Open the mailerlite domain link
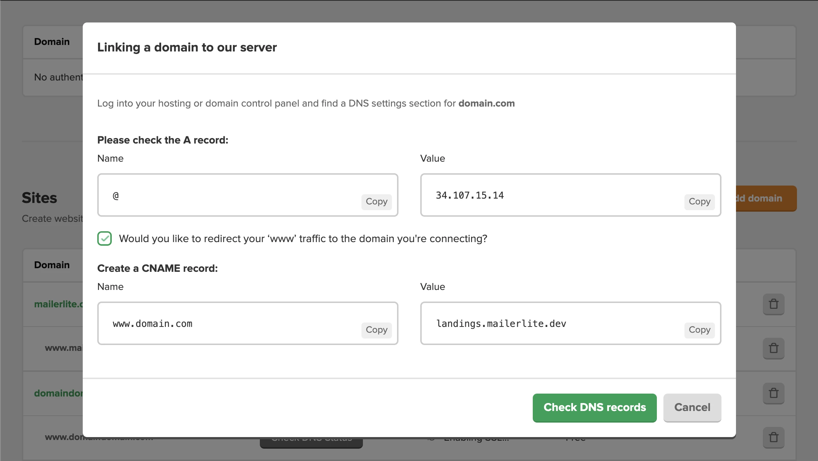818x461 pixels. [58, 304]
